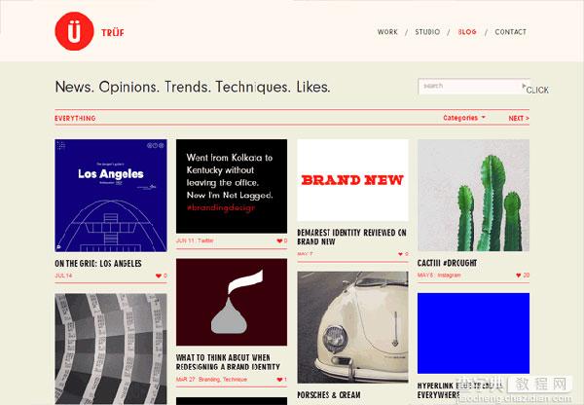This screenshot has width=584, height=405.
Task: Click heart under Redesigning Brand Identity post
Action: click(x=279, y=380)
